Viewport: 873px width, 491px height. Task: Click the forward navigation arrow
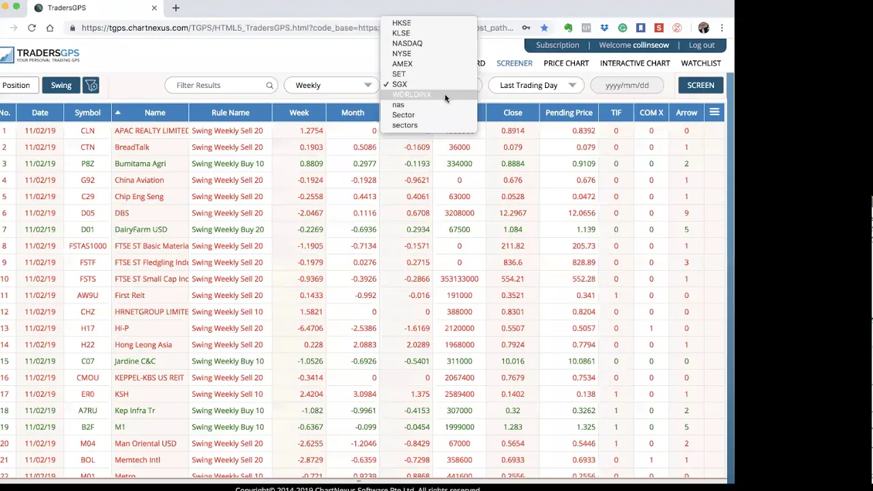13,28
